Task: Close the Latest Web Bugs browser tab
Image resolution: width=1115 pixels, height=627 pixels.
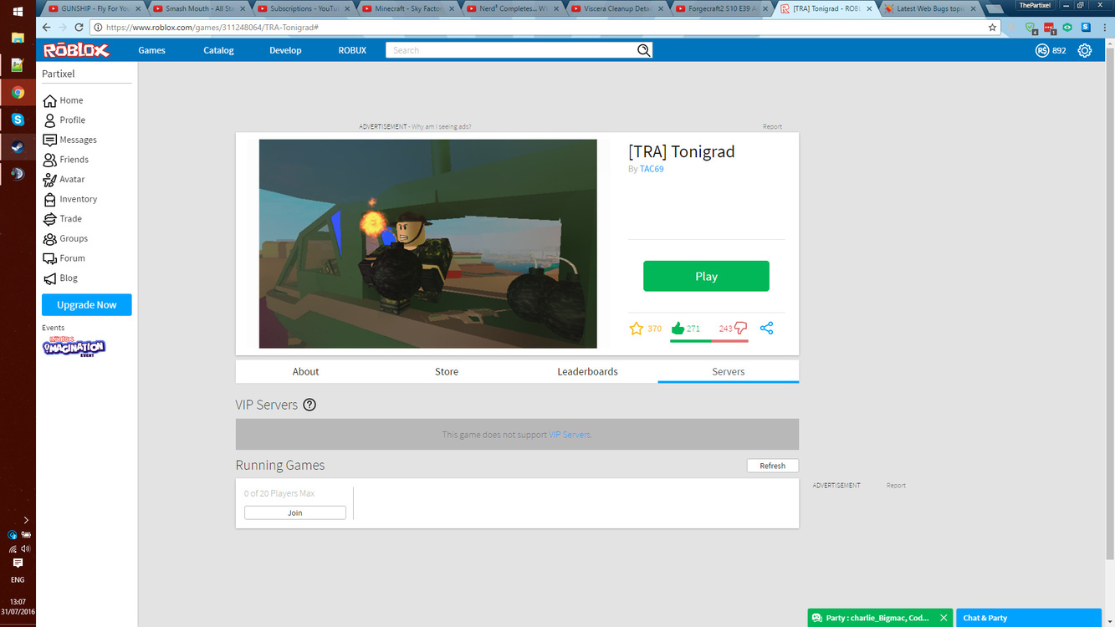Action: [x=973, y=8]
